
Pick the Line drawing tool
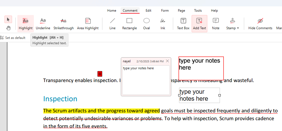112,23
